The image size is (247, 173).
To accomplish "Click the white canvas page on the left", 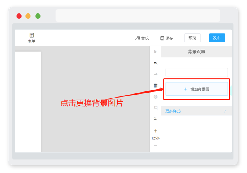I will click(28, 101).
